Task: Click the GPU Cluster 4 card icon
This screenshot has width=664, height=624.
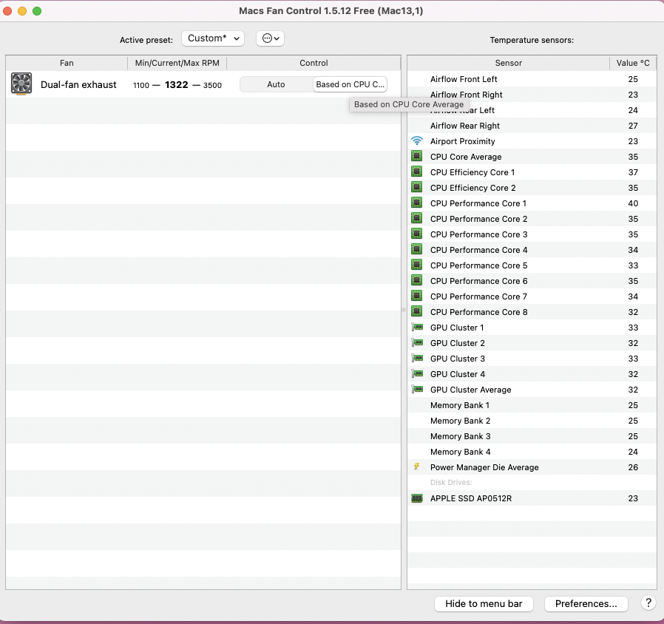Action: point(417,374)
